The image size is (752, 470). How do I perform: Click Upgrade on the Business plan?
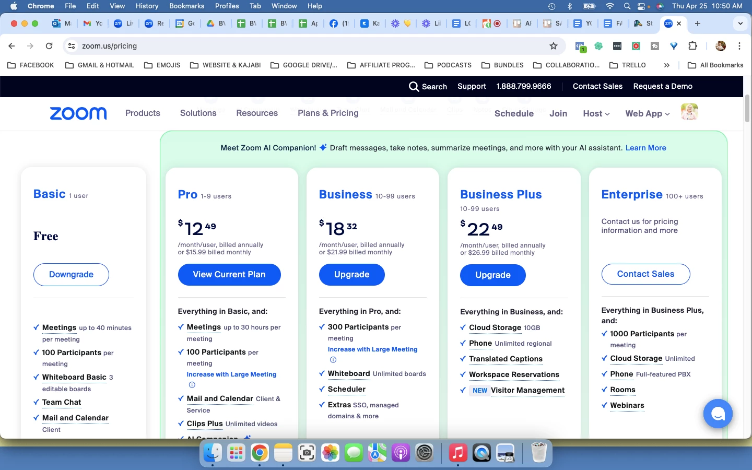(352, 275)
